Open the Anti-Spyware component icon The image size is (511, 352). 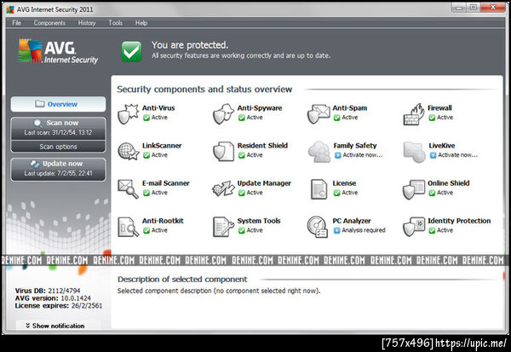pos(223,114)
